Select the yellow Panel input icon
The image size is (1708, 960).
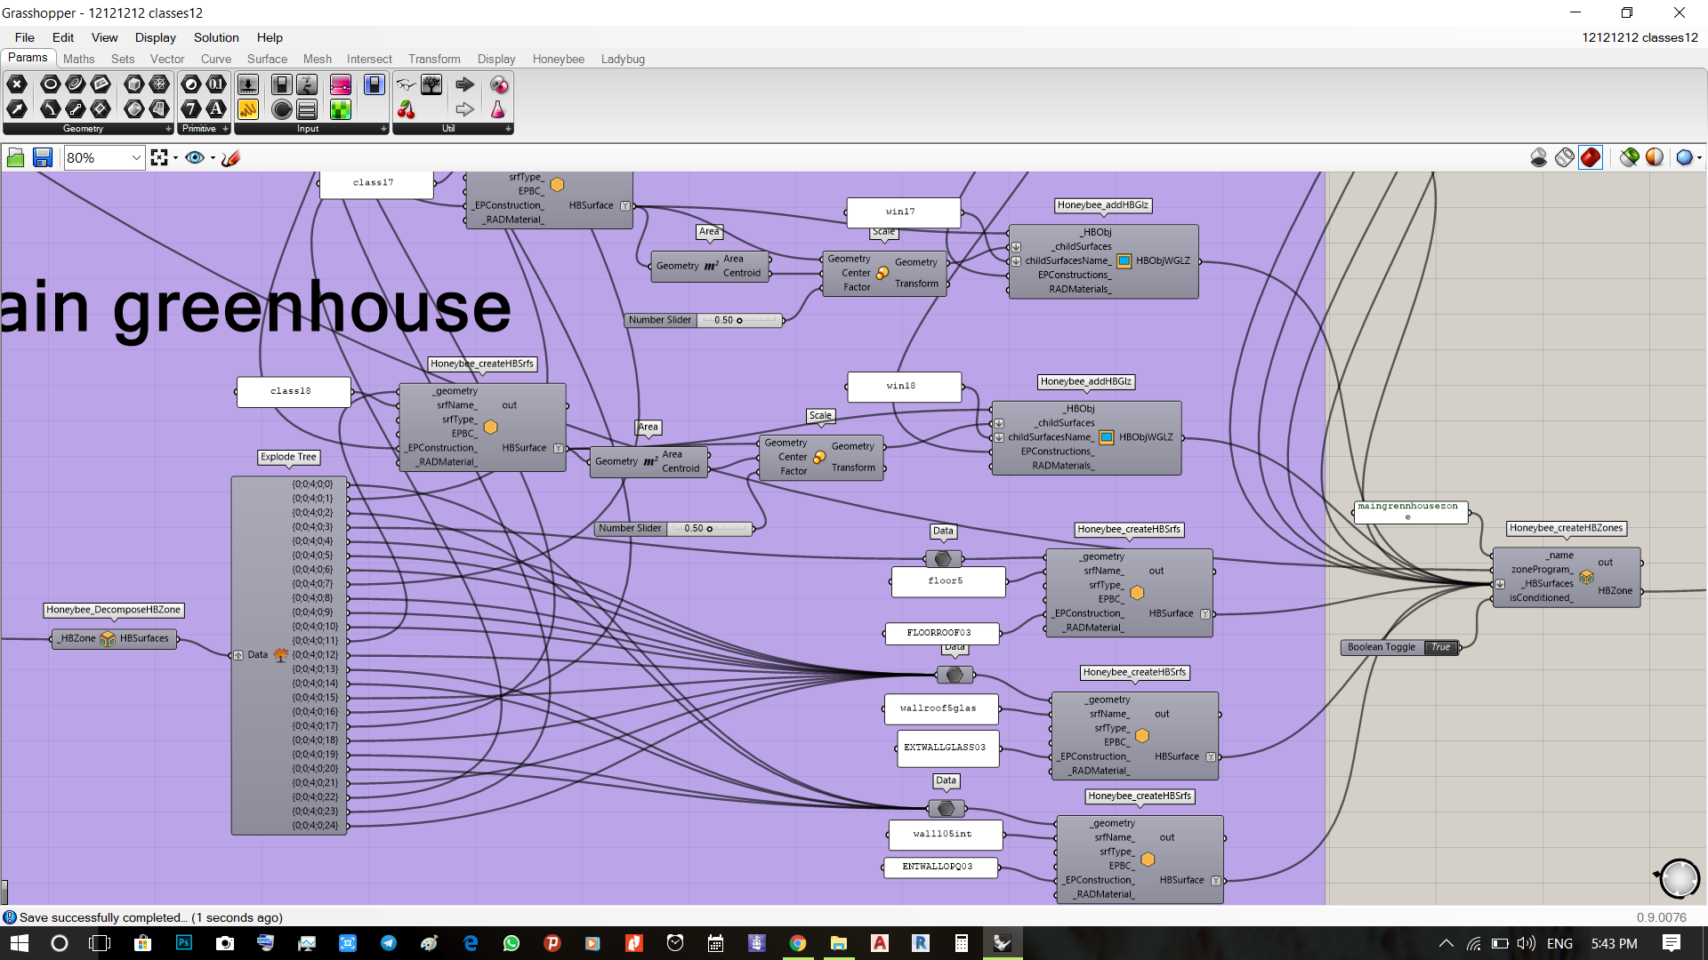pos(248,109)
